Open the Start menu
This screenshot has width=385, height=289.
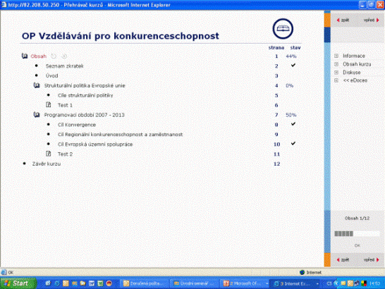click(18, 283)
